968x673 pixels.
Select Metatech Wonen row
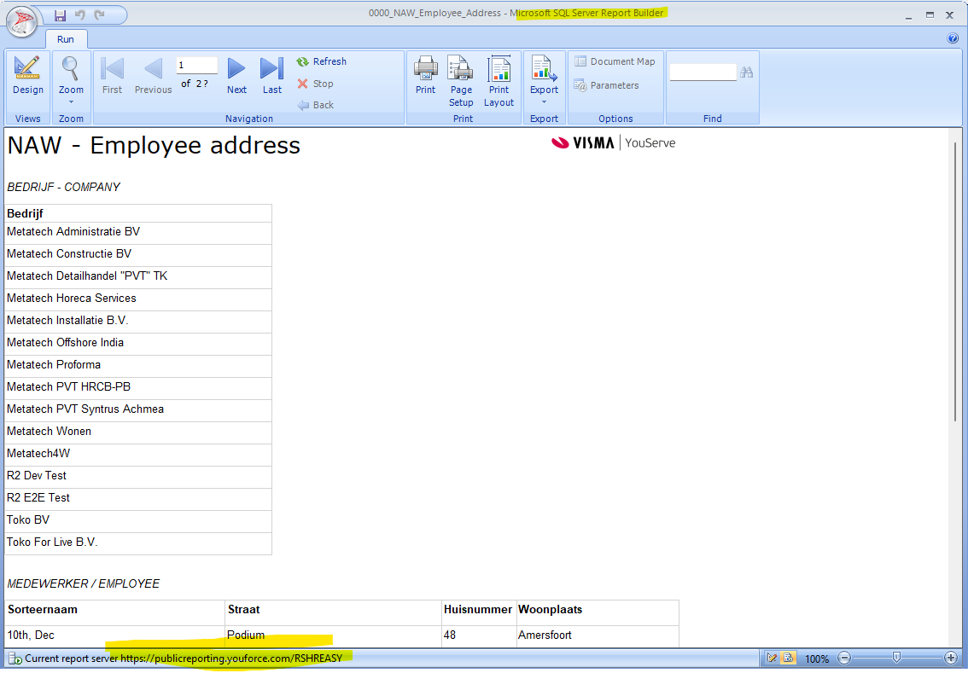pyautogui.click(x=138, y=432)
